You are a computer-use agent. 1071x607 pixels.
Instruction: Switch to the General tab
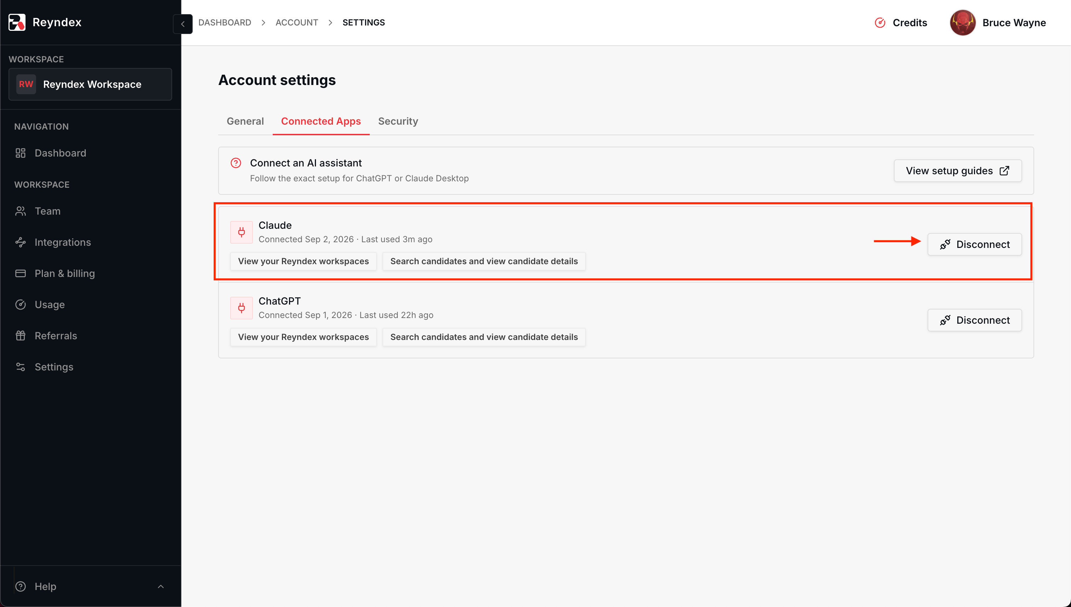(245, 121)
